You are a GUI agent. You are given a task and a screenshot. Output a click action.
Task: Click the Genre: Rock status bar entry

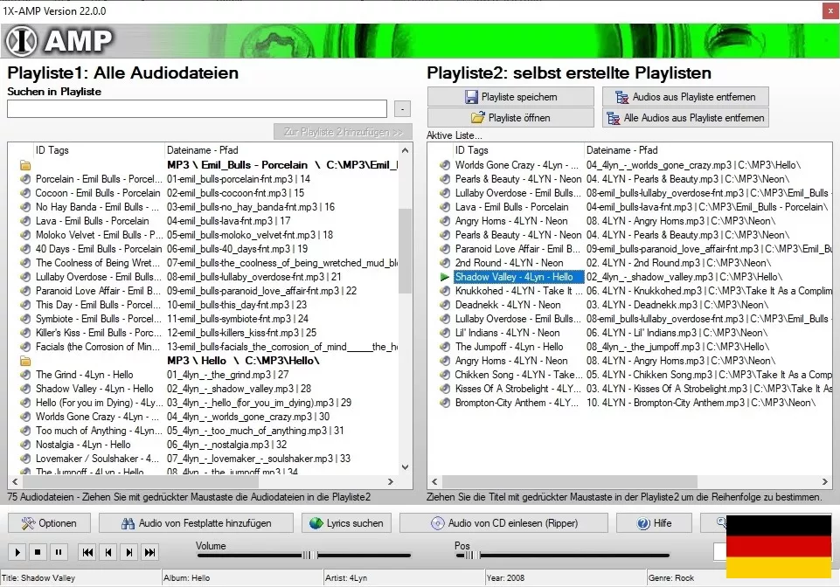click(x=670, y=578)
